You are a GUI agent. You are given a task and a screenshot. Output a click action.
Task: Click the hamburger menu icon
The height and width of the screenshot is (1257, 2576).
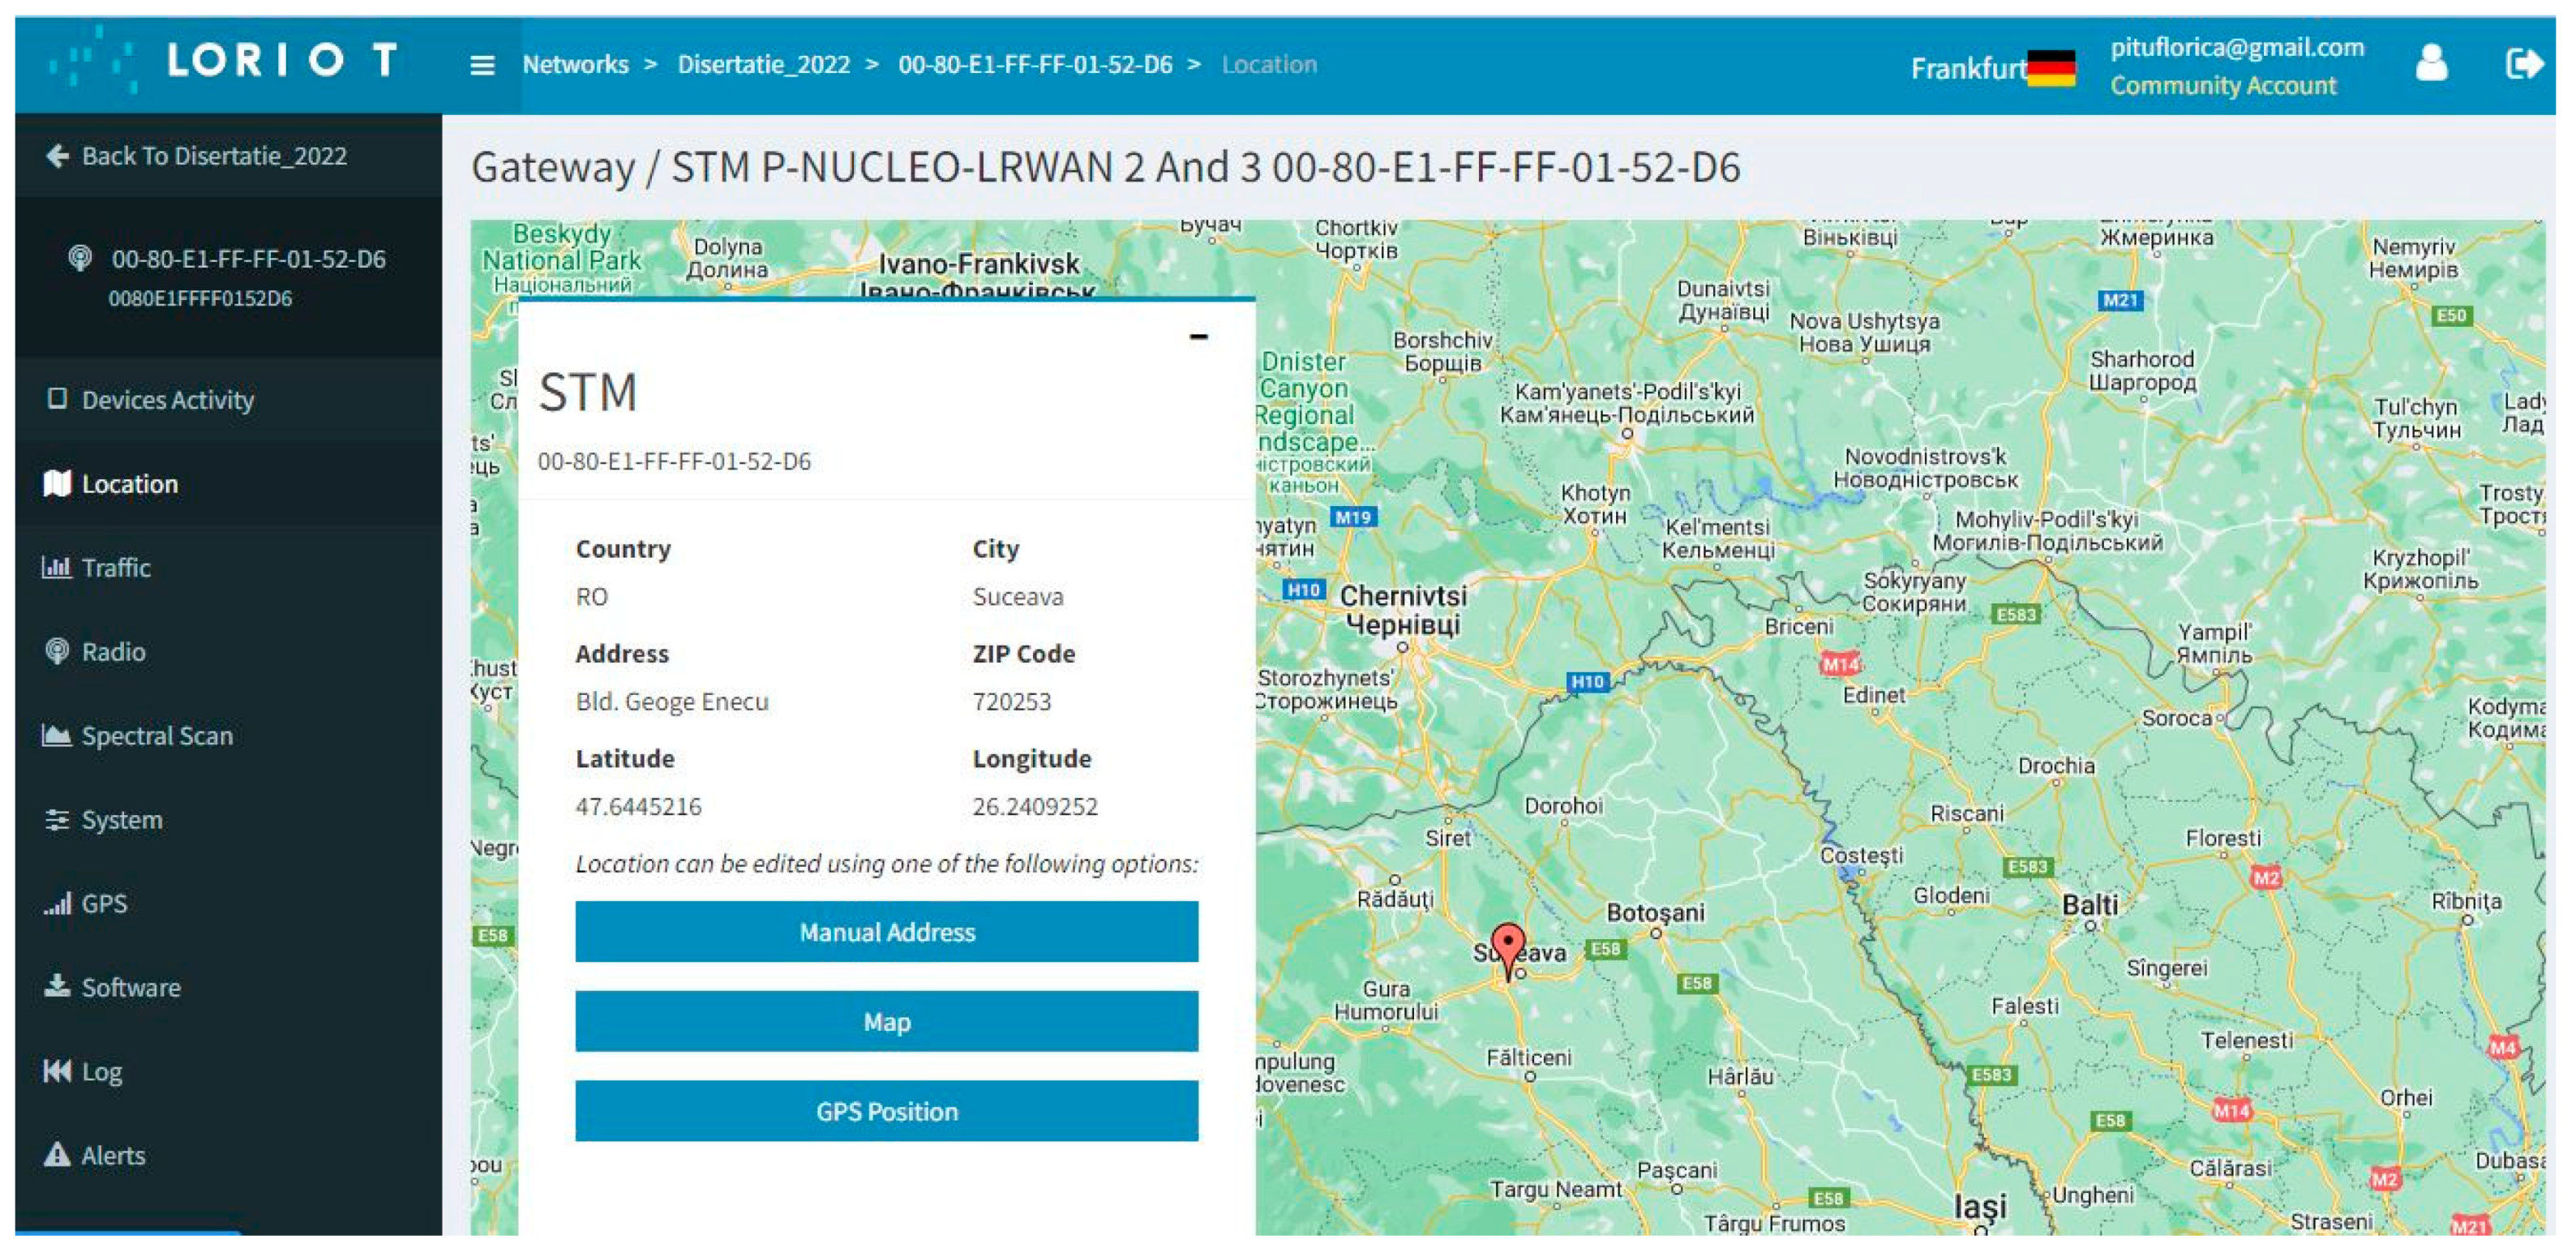tap(482, 65)
